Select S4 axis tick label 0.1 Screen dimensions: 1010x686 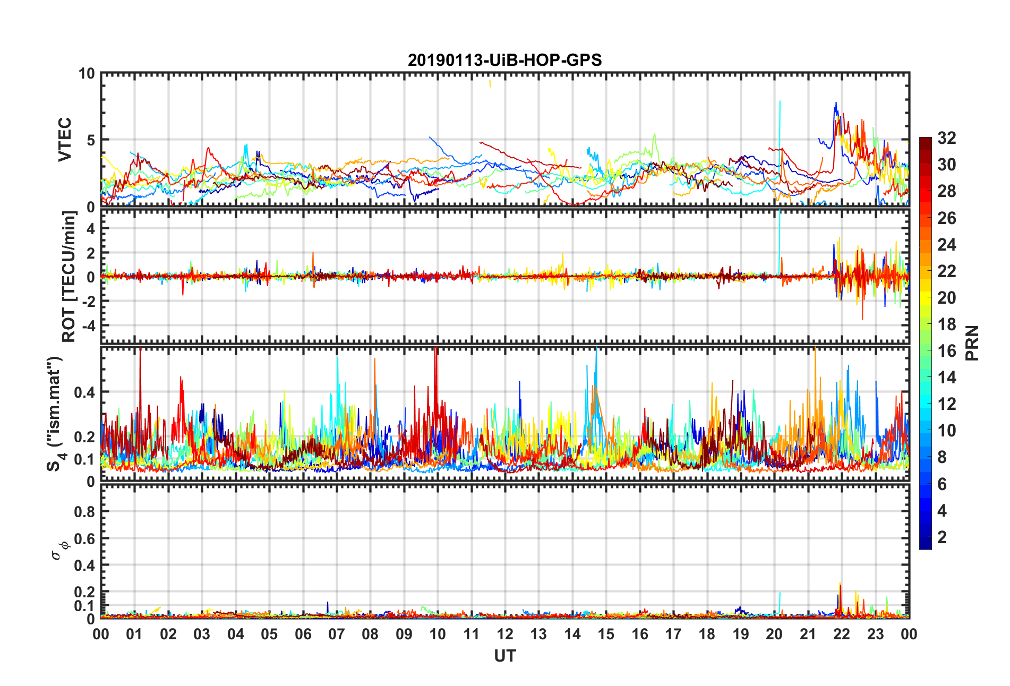[85, 459]
